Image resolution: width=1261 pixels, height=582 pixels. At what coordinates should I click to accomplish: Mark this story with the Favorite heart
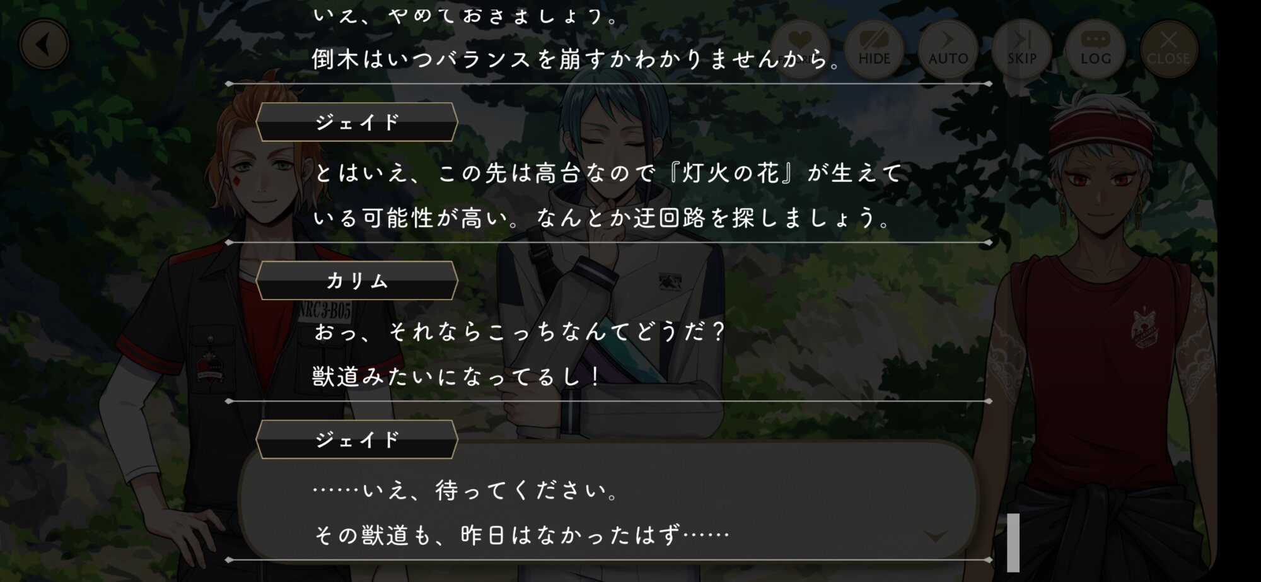(x=799, y=48)
